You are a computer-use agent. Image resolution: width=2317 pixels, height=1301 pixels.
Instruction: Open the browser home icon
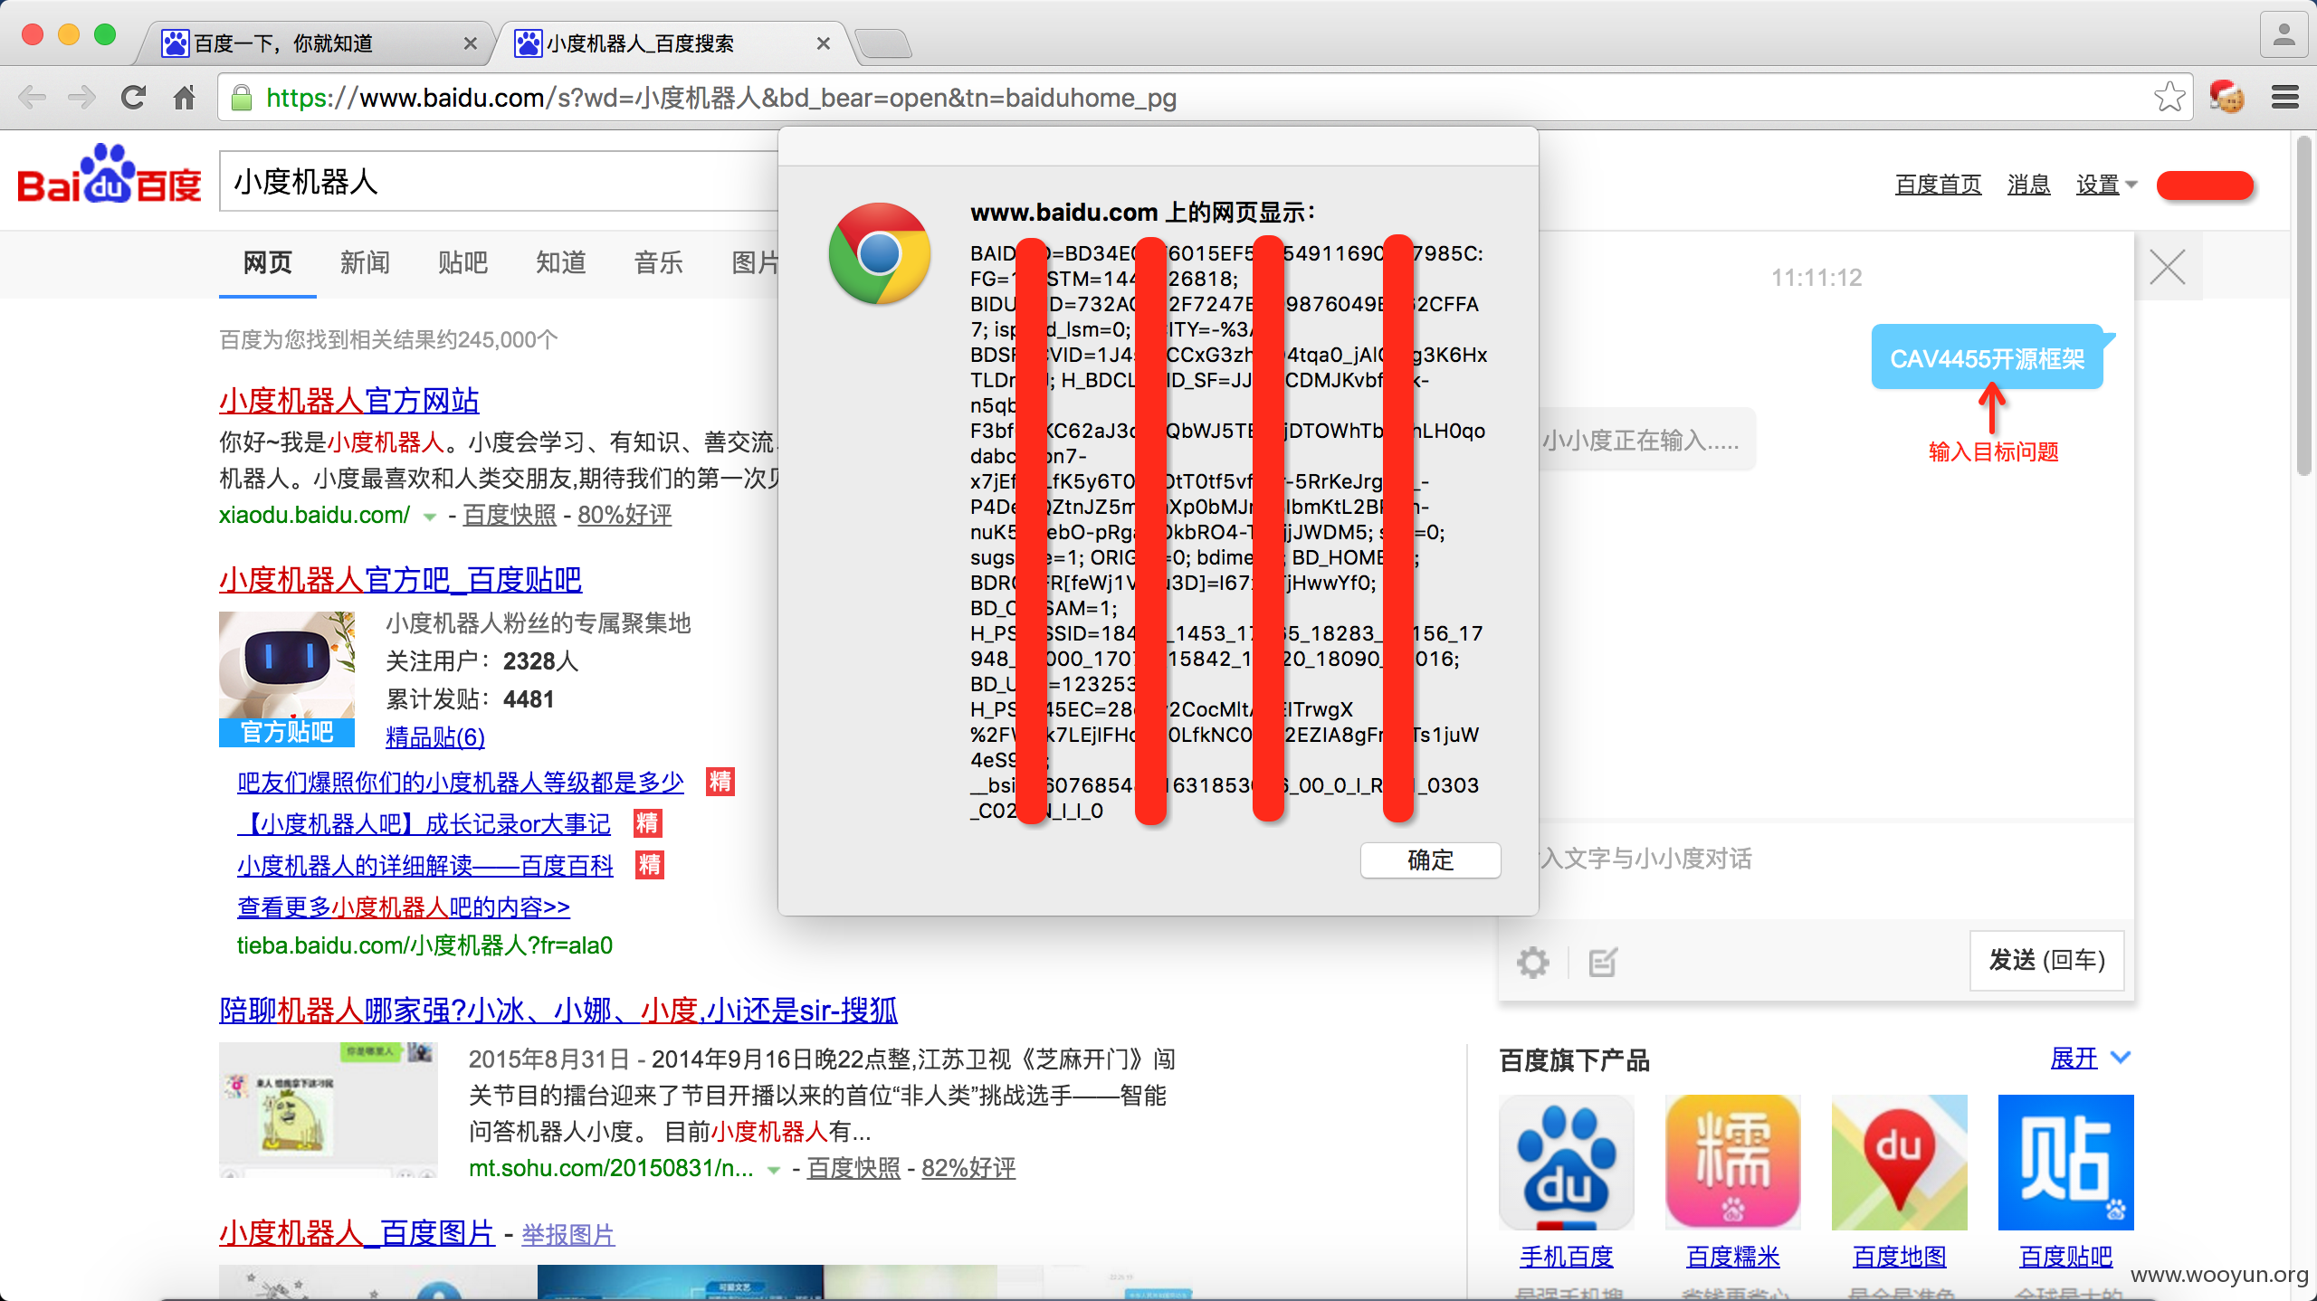click(184, 97)
